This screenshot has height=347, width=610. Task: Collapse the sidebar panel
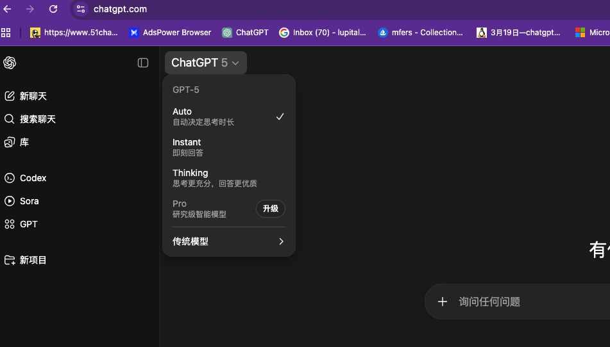tap(143, 63)
